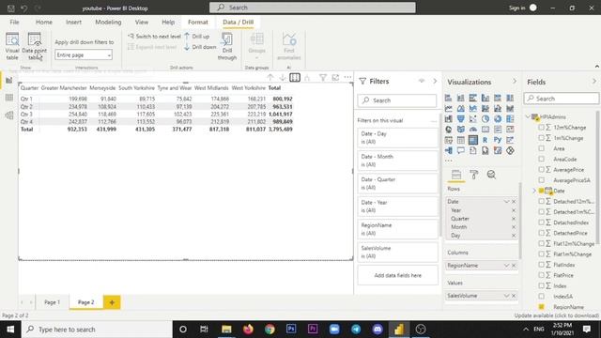The height and width of the screenshot is (338, 601).
Task: Switch to Report view in left sidebar
Action: pos(9,80)
